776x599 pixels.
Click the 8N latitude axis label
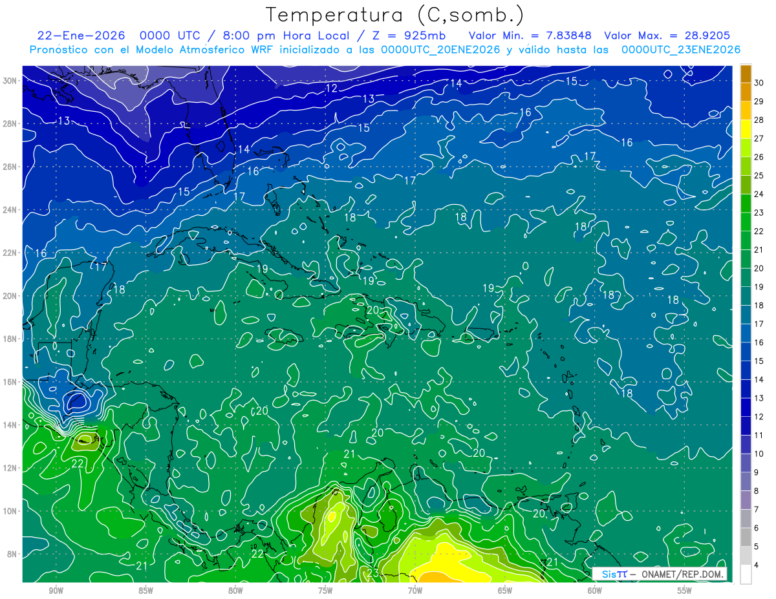click(x=12, y=554)
